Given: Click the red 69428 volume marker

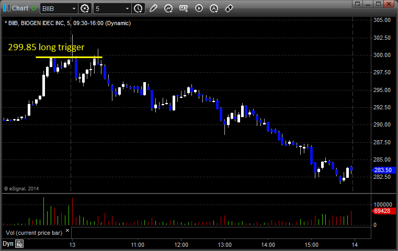Looking at the screenshot, I should [x=383, y=211].
